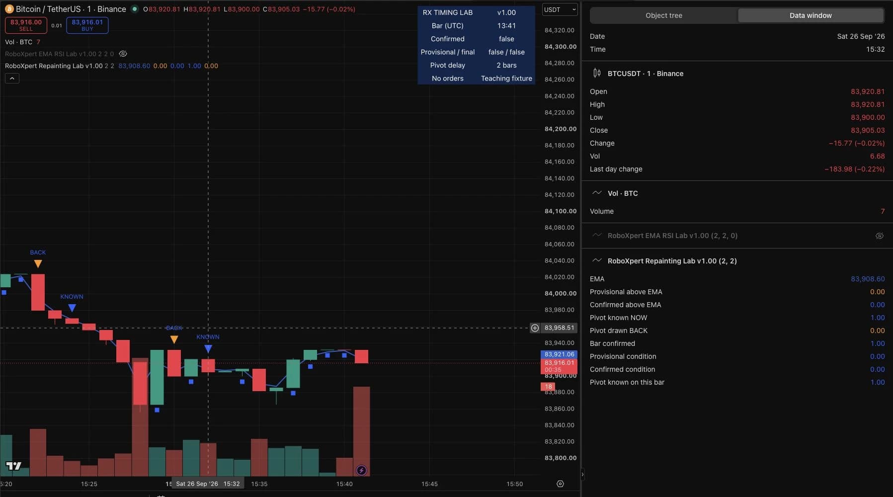Click the candlestick icon beside BTCUSDT in Data window
This screenshot has height=497, width=893.
click(x=597, y=73)
